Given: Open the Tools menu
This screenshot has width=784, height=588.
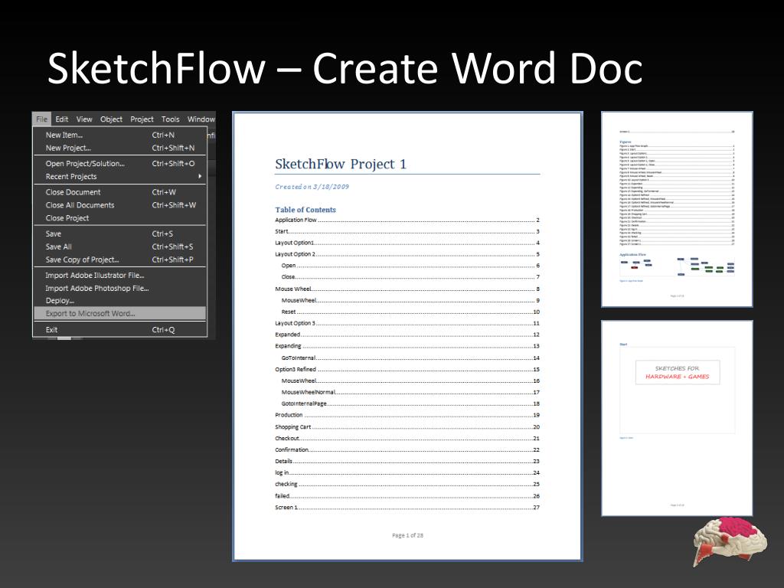Looking at the screenshot, I should pyautogui.click(x=171, y=119).
